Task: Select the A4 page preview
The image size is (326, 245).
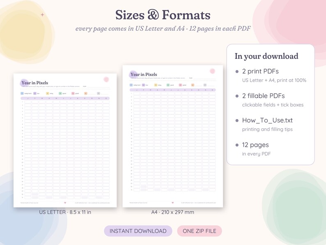Action: [173, 136]
